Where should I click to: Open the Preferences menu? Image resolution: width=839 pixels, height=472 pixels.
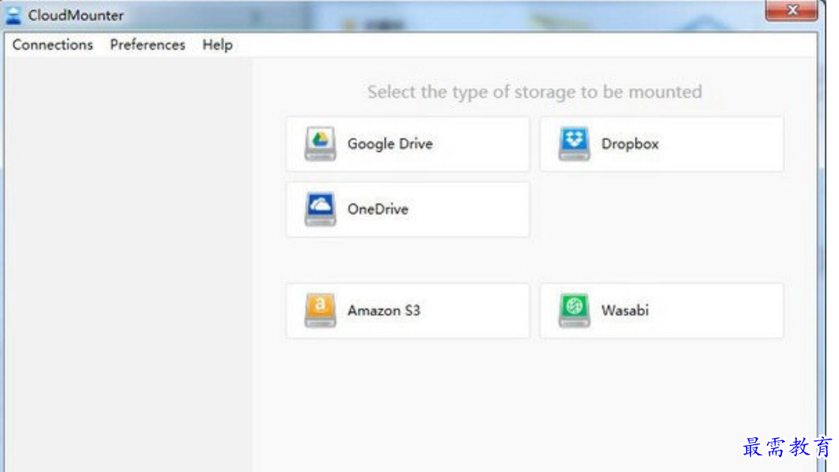point(148,45)
